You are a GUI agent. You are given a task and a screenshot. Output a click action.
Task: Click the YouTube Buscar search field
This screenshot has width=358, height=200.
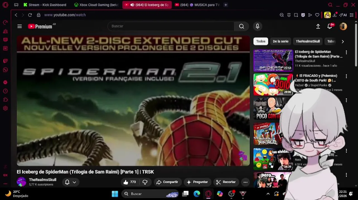[171, 26]
